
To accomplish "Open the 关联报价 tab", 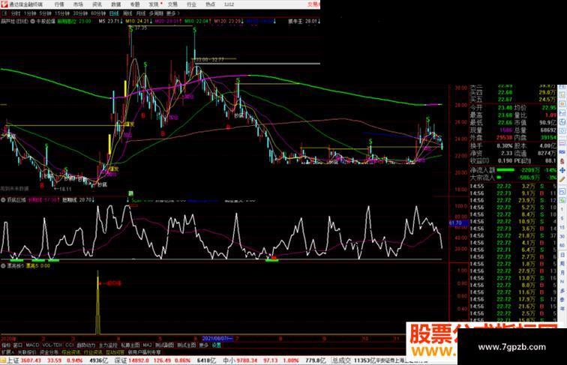I will pos(27,352).
